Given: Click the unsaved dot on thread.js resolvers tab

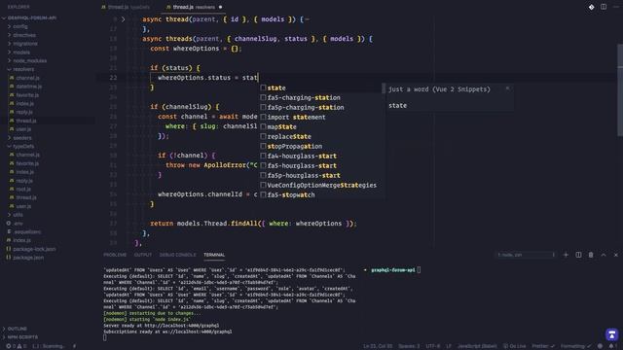Looking at the screenshot, I should pos(220,7).
